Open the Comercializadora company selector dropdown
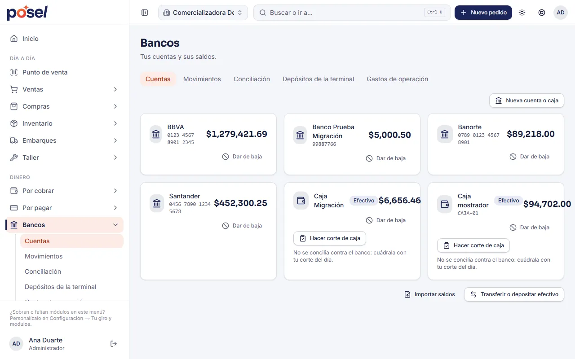575x359 pixels. 203,13
